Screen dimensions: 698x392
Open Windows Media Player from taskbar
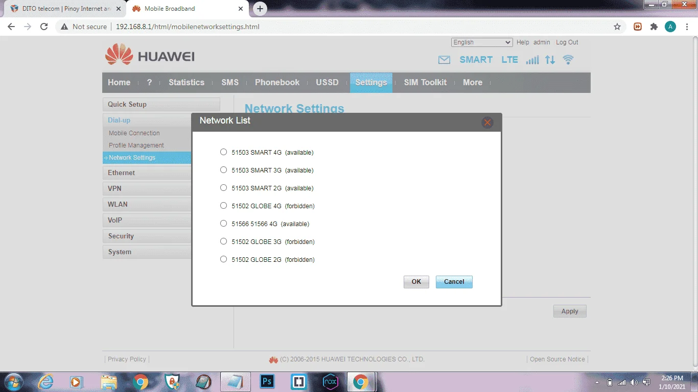[77, 382]
